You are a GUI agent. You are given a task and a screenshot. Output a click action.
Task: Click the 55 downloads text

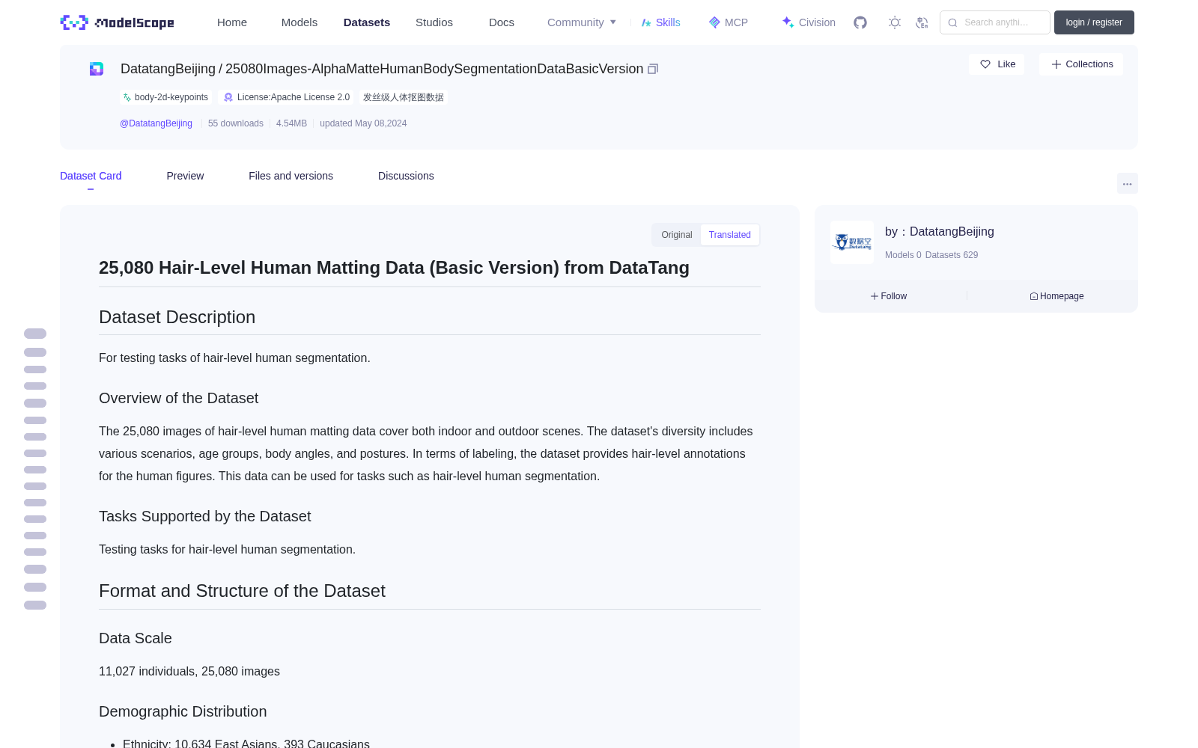236,123
